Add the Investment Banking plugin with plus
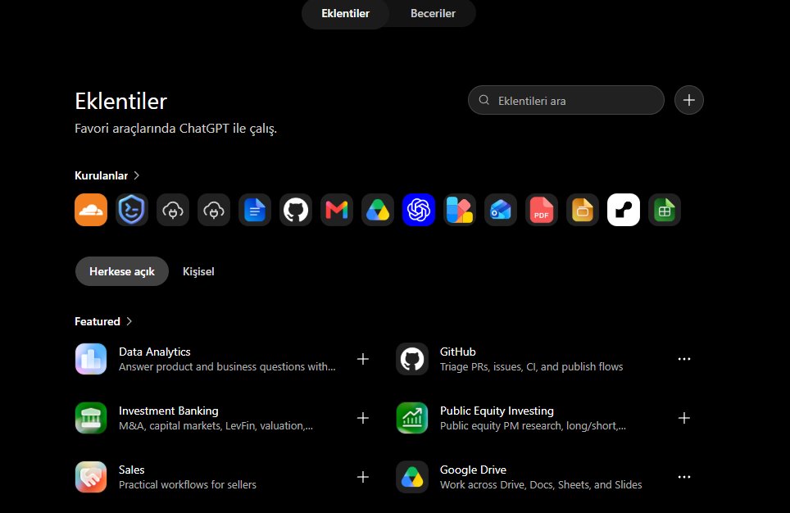Viewport: 790px width, 513px height. 363,418
